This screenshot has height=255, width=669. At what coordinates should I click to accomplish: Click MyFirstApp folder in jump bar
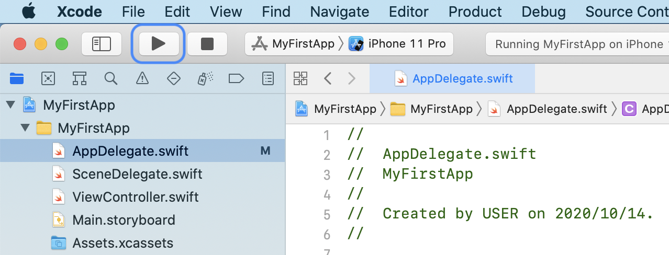pyautogui.click(x=432, y=109)
